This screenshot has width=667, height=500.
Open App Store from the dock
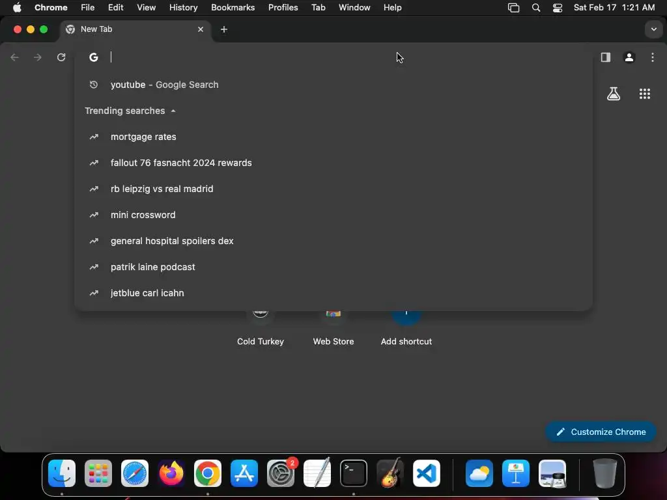click(x=244, y=473)
